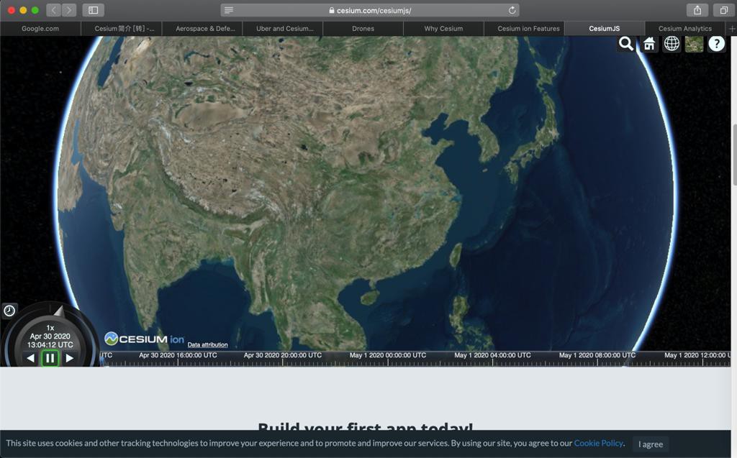Select the active CesiumJS tab

click(x=605, y=29)
